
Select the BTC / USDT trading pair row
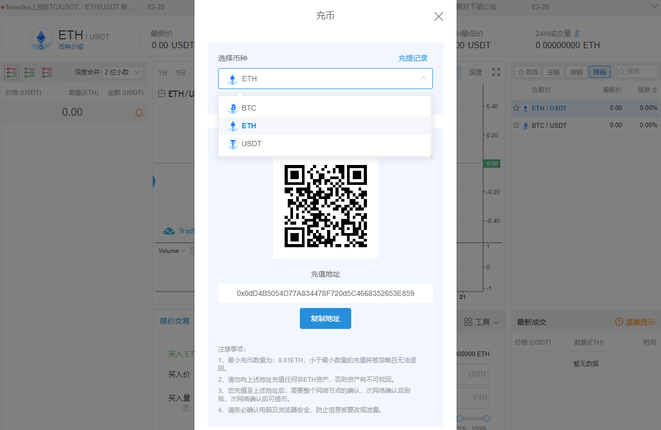click(x=586, y=125)
